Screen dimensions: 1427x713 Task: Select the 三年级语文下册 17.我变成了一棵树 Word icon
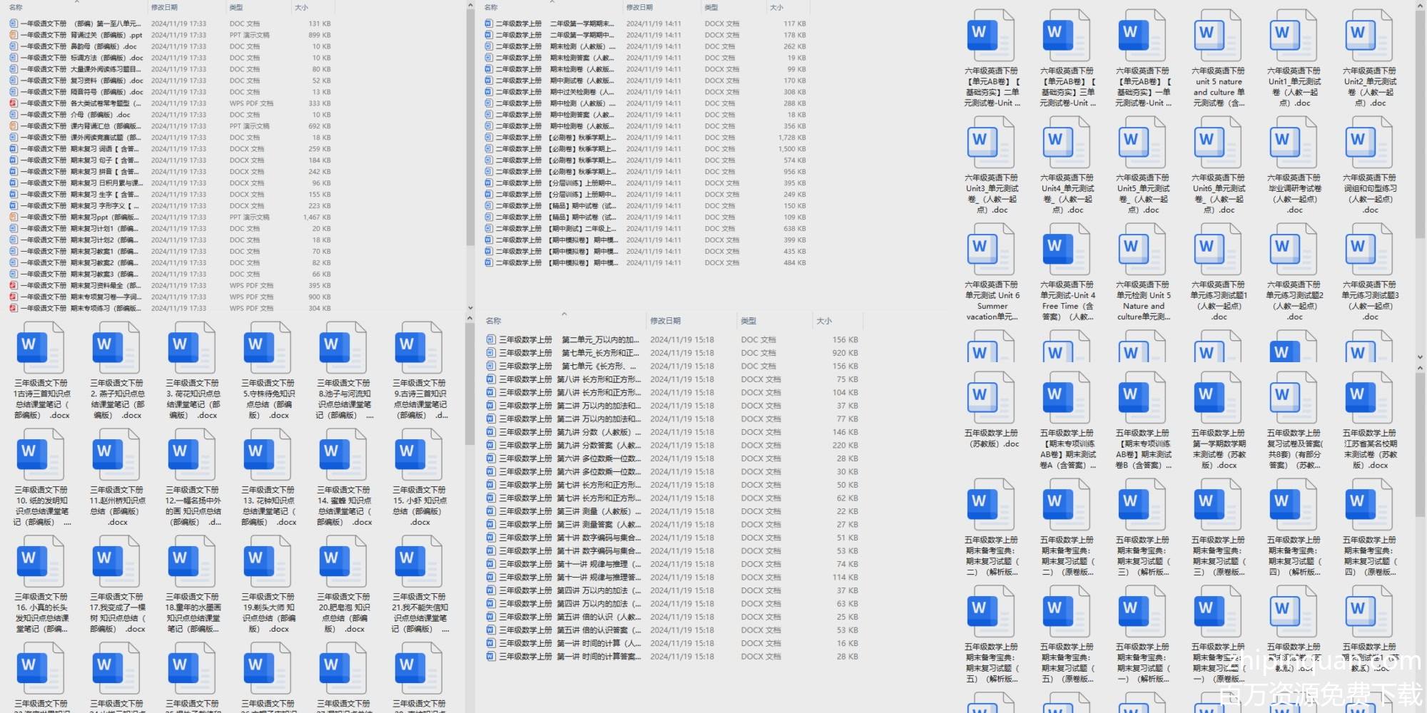[x=115, y=561]
